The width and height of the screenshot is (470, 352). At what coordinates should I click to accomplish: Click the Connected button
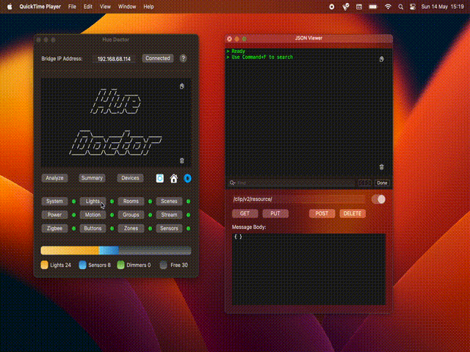click(x=158, y=59)
